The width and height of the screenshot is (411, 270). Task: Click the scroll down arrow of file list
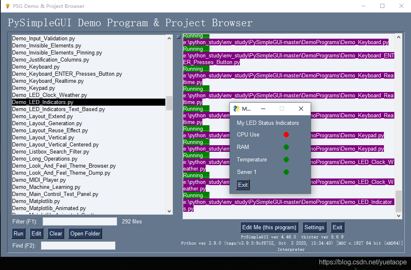[x=169, y=211]
